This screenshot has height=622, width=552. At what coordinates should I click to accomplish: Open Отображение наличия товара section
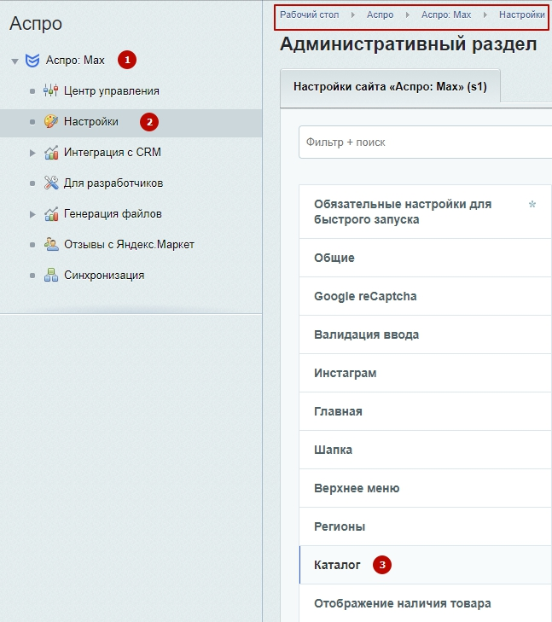(x=426, y=603)
